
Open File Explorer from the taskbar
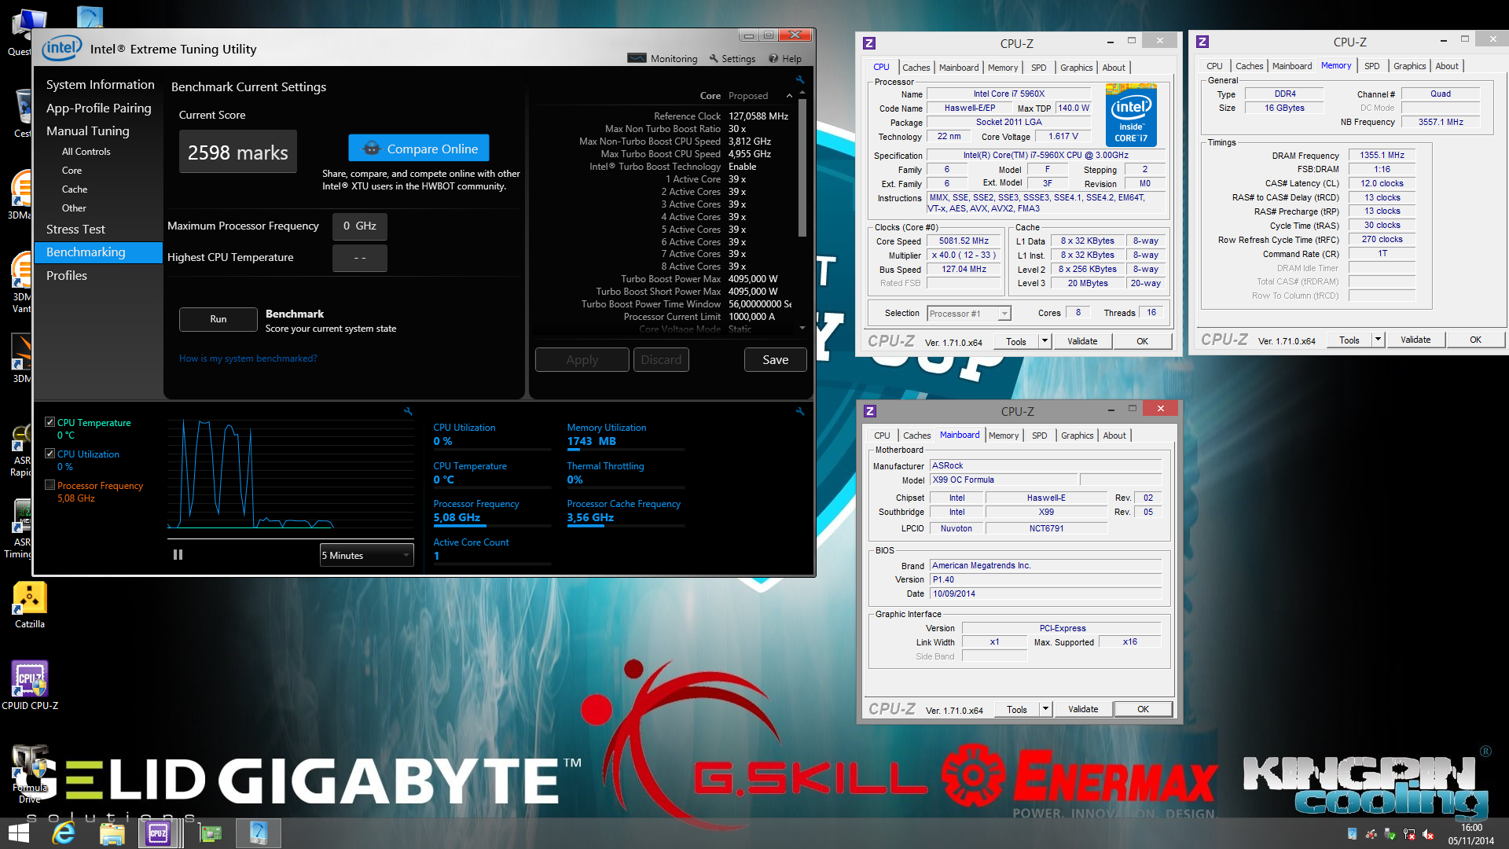coord(112,833)
